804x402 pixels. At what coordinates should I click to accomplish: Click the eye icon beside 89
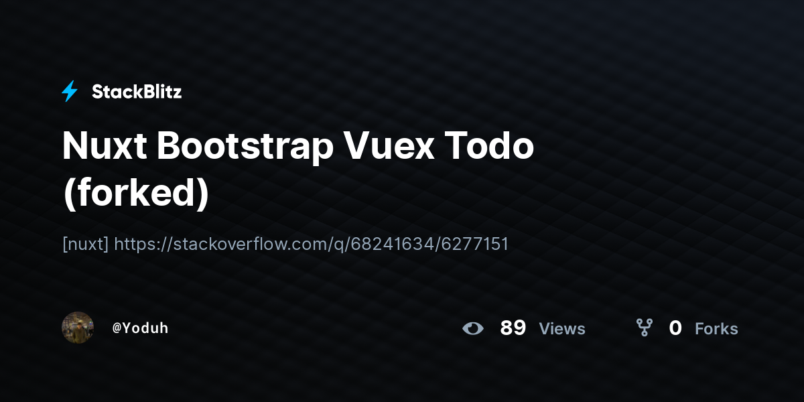point(473,328)
